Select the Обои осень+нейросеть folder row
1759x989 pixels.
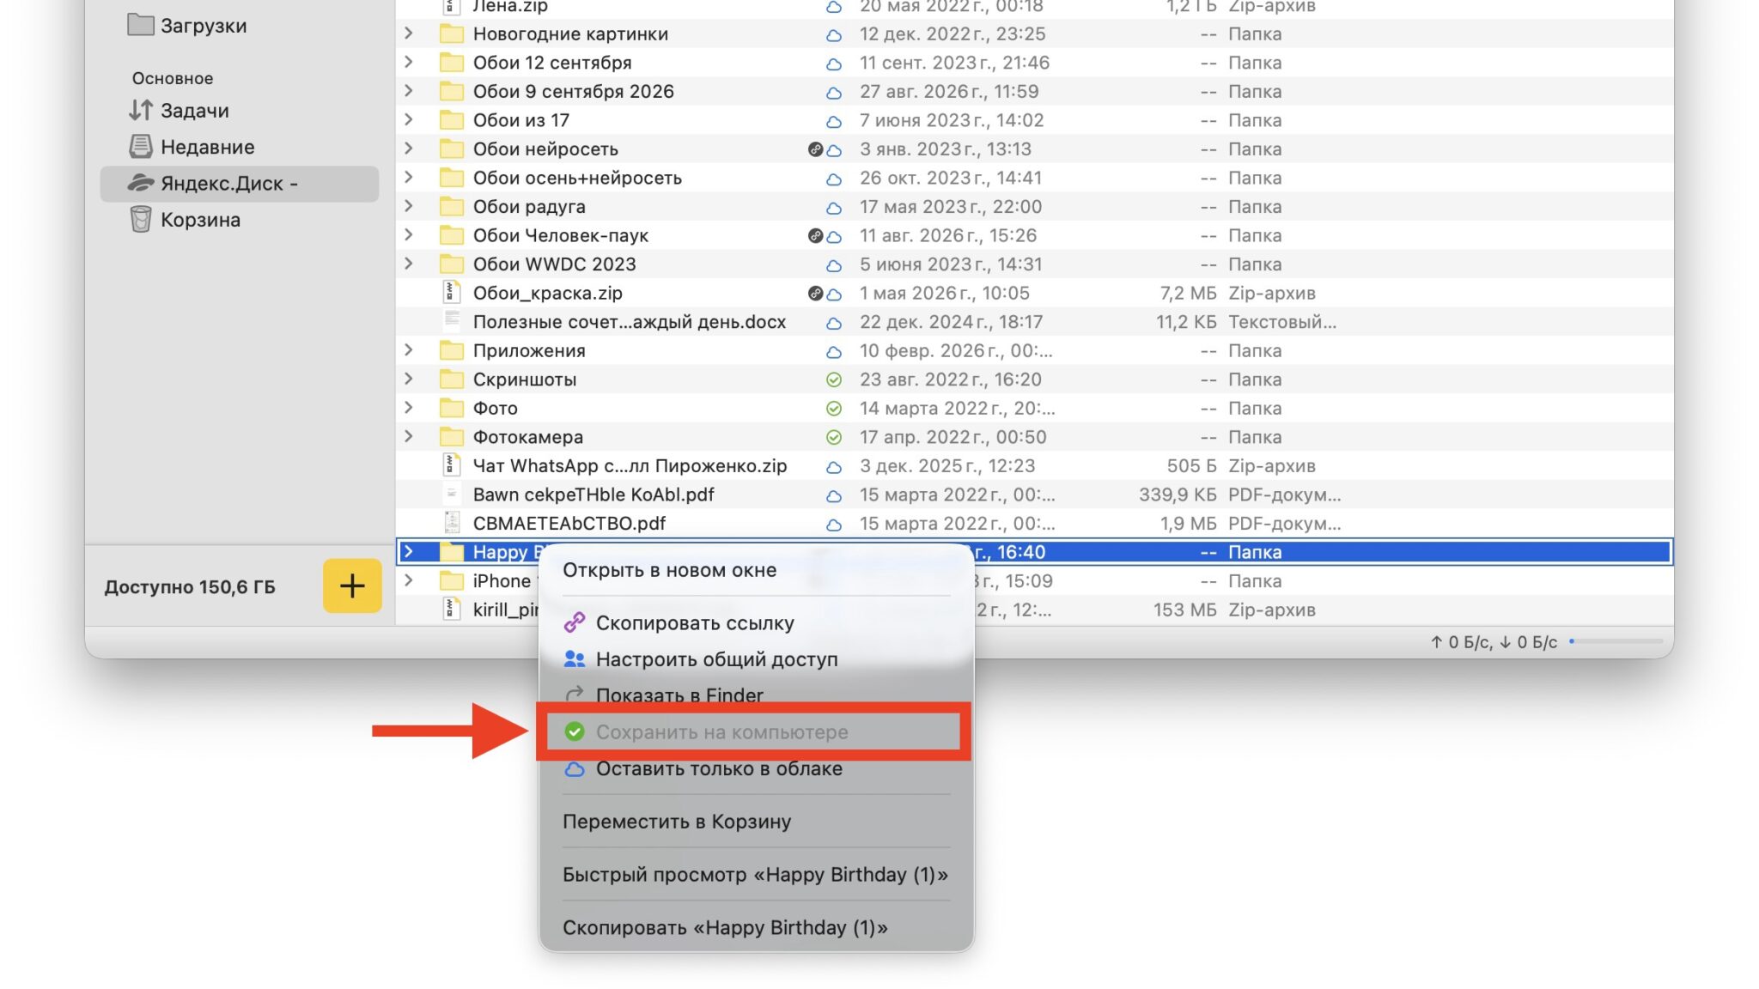pos(1034,178)
